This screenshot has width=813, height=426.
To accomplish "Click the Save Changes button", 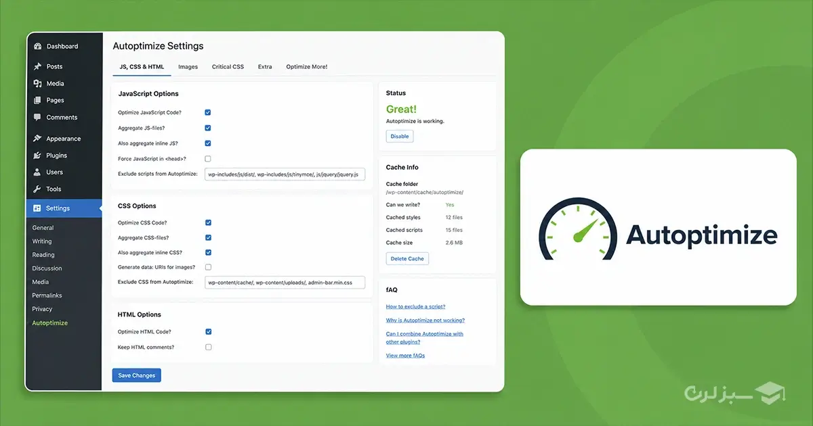I will point(137,375).
